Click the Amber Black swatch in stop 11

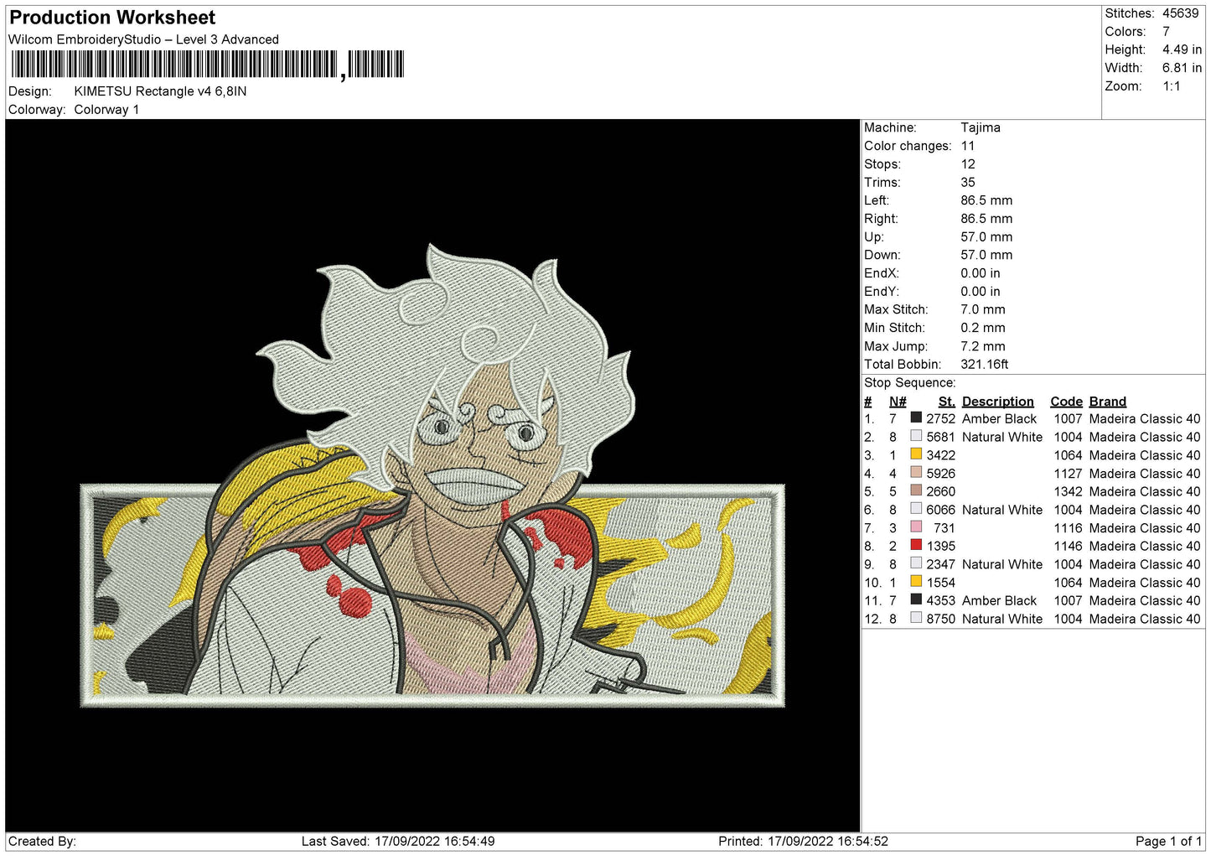(916, 600)
